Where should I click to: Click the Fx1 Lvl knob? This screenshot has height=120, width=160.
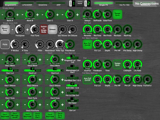coord(97,44)
